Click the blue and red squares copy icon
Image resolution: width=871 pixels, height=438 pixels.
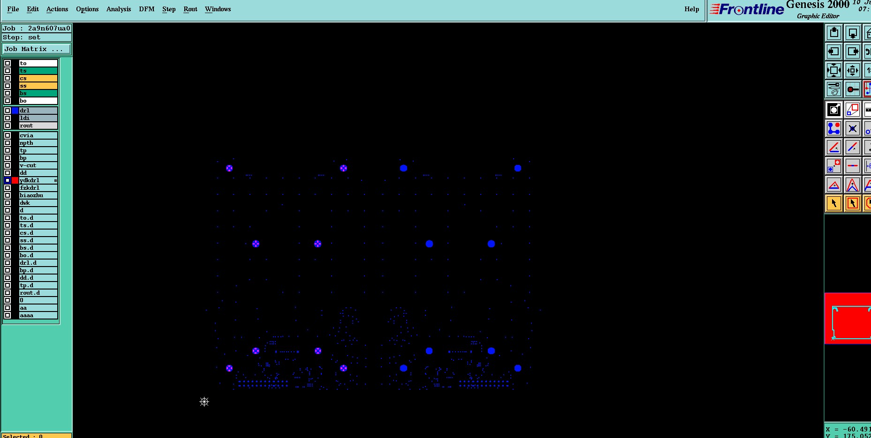click(834, 166)
